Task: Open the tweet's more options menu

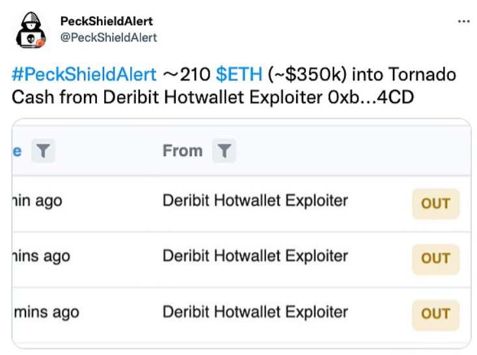Action: pyautogui.click(x=463, y=21)
